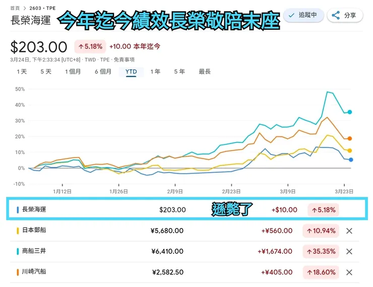Click the 10.94% change badge
The height and width of the screenshot is (287, 373).
tap(321, 231)
